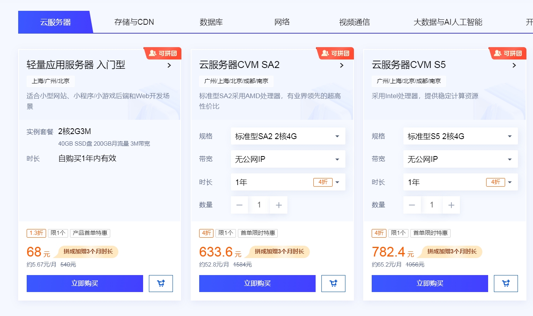This screenshot has height=316, width=533.
Task: Open the 带宽 dropdown on CVM S5 card
Action: point(461,159)
